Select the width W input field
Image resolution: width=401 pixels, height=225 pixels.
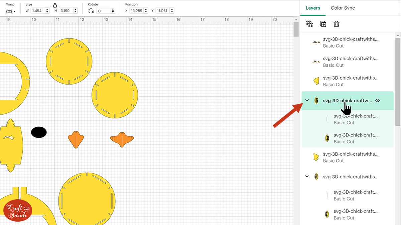(x=37, y=11)
